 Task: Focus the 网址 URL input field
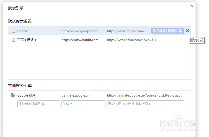pyautogui.click(x=145, y=104)
